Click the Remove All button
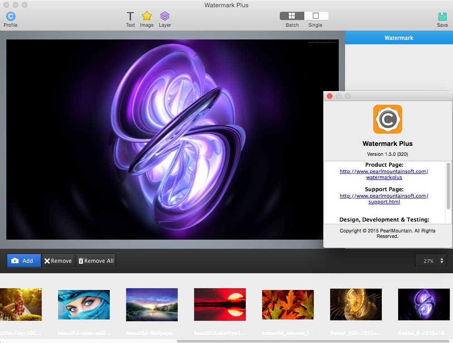Screen dimensions: 453x343 [x=96, y=261]
